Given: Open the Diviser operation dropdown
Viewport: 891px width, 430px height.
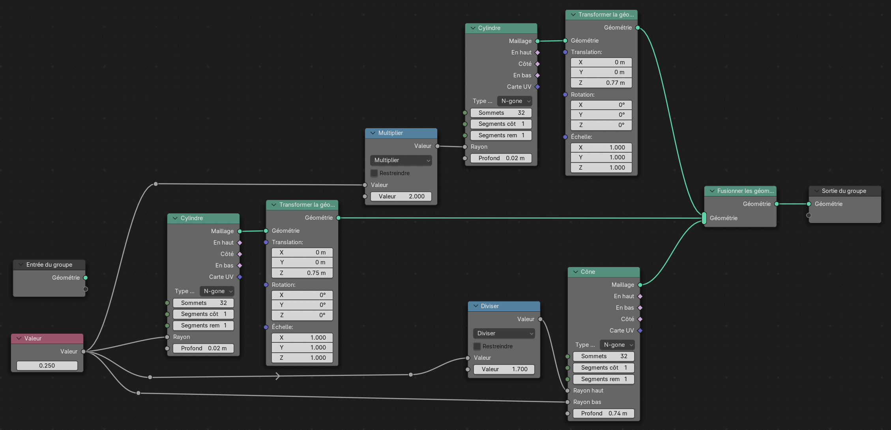Looking at the screenshot, I should [x=504, y=333].
